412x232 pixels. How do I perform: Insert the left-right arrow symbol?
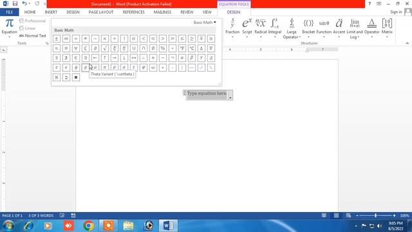pos(134,58)
